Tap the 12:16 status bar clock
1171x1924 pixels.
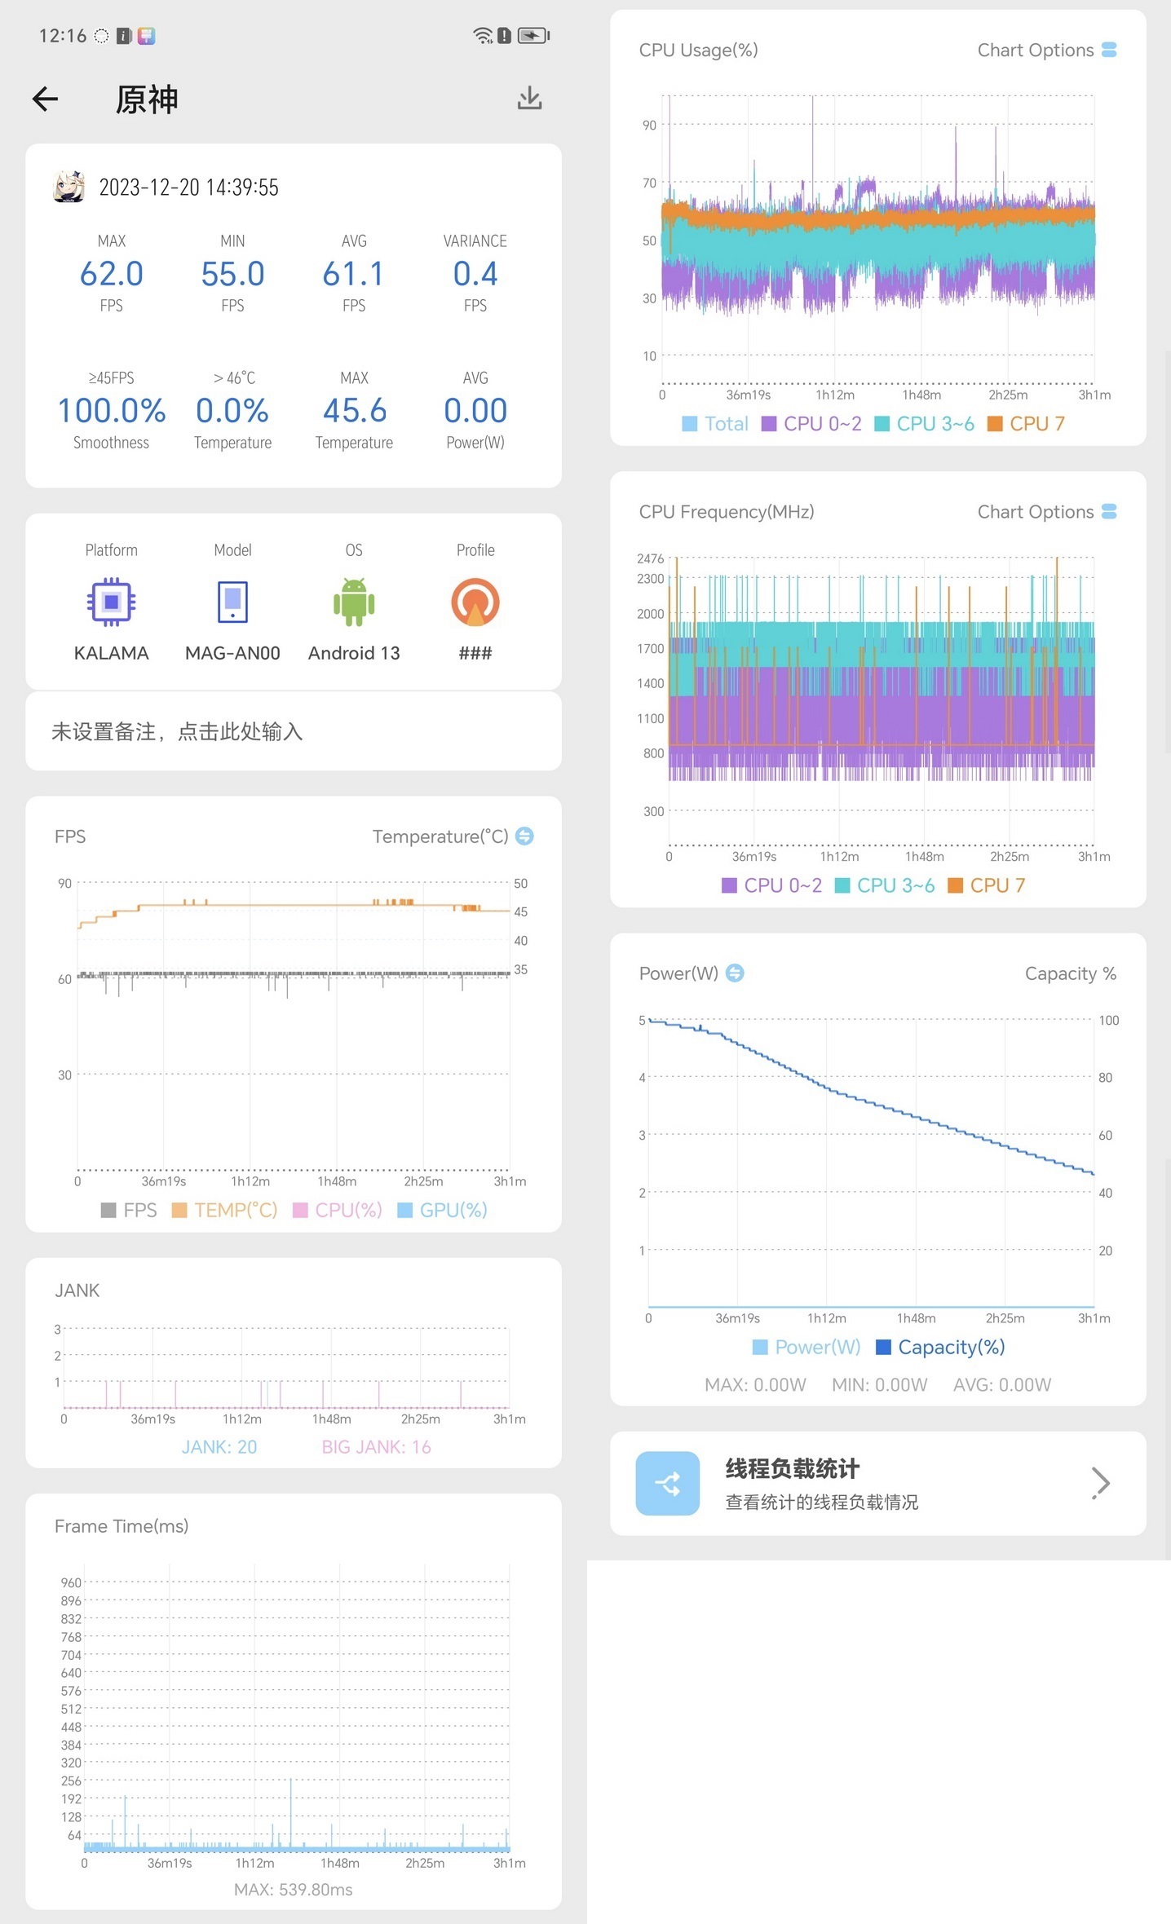click(63, 36)
